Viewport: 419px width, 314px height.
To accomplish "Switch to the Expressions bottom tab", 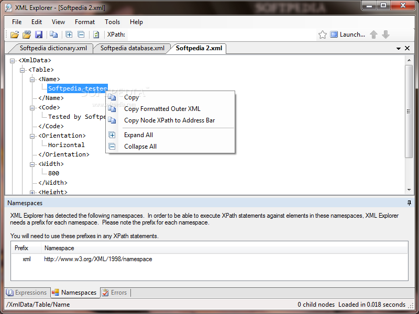I will point(27,293).
